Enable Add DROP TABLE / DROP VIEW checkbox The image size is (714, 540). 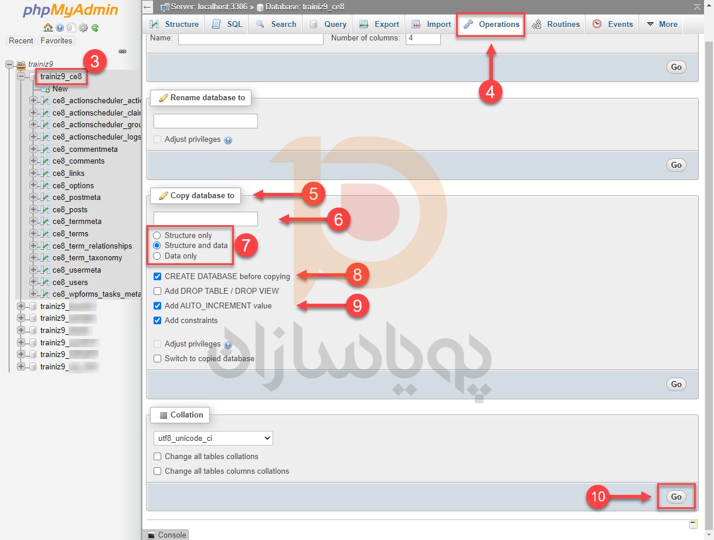(x=157, y=291)
